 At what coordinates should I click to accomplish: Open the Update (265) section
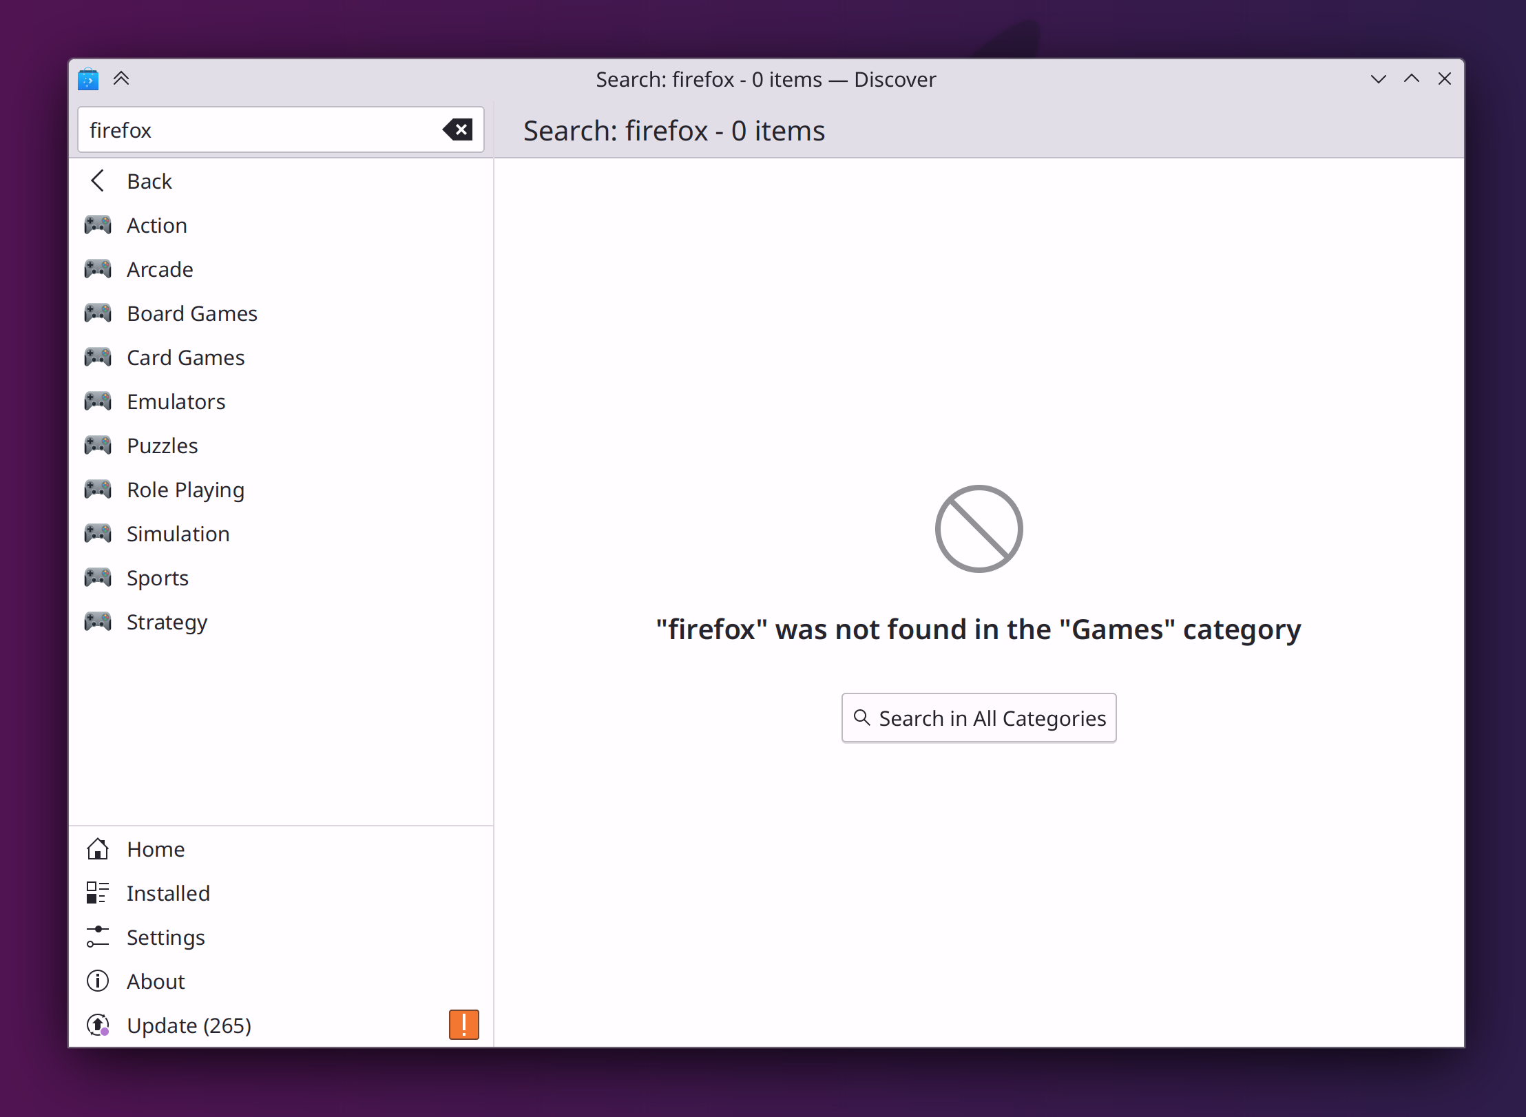point(188,1025)
